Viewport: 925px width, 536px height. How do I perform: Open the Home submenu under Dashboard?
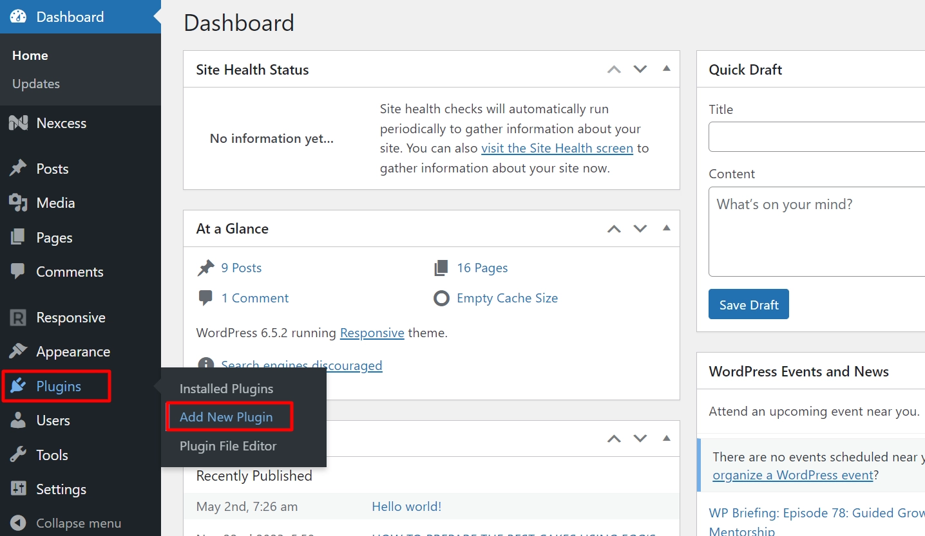tap(30, 55)
